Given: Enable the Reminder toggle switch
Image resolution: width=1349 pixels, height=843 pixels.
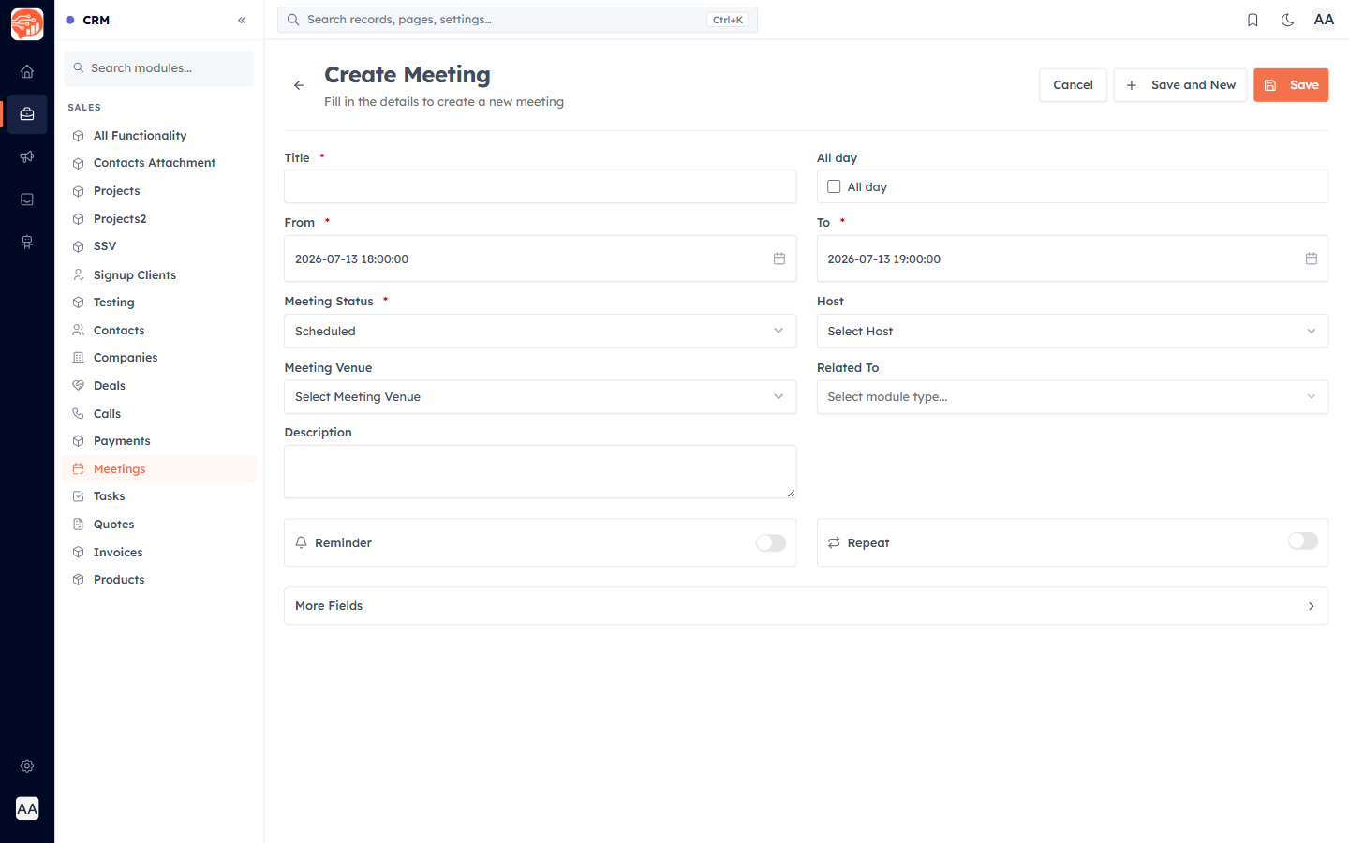Looking at the screenshot, I should coord(771,543).
